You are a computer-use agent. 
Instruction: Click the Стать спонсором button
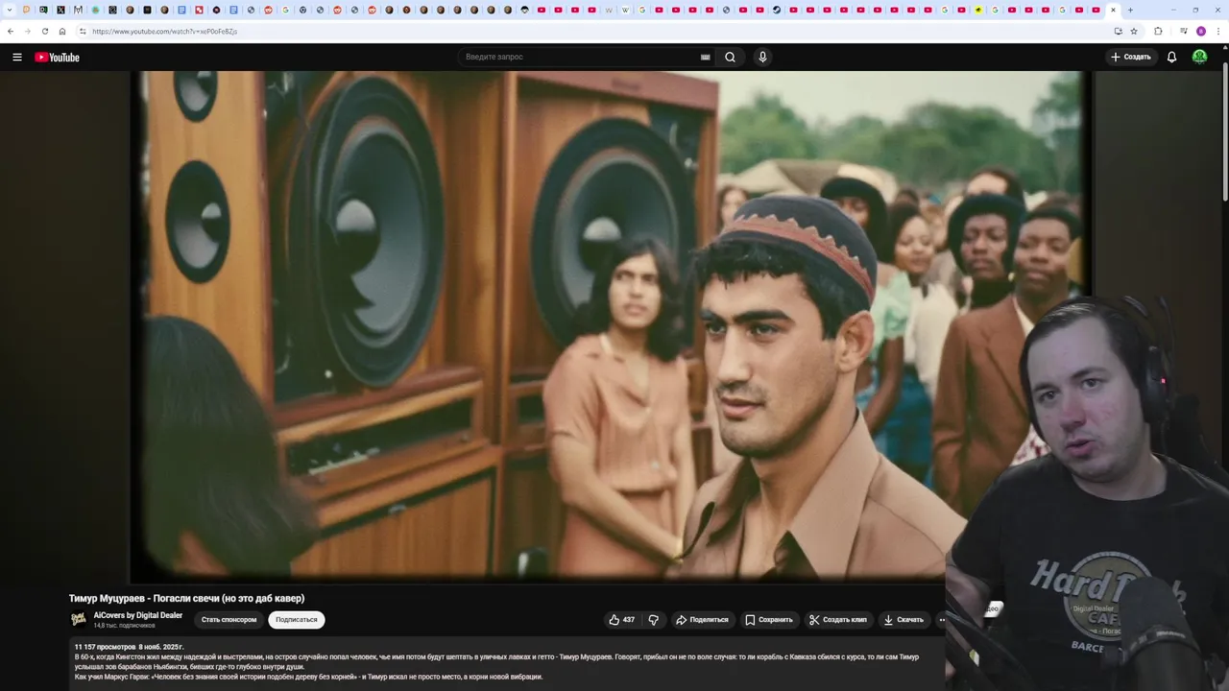229,620
